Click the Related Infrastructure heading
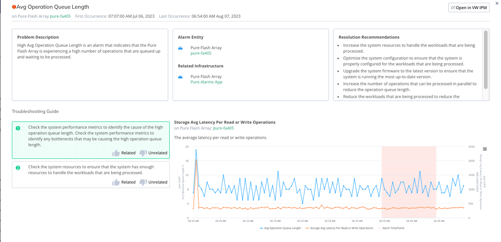The width and height of the screenshot is (501, 242). pyautogui.click(x=200, y=66)
